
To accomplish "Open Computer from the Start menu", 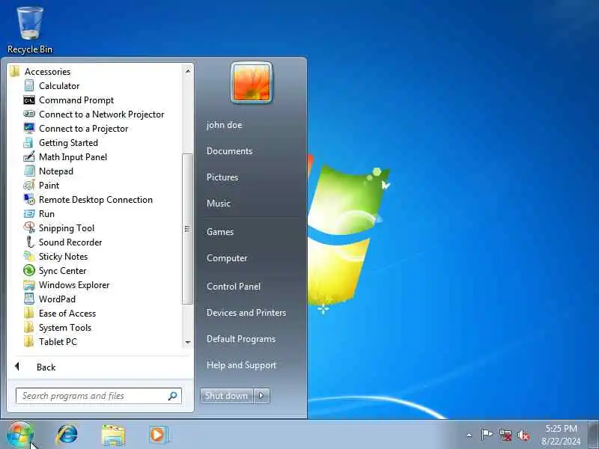I will click(227, 258).
